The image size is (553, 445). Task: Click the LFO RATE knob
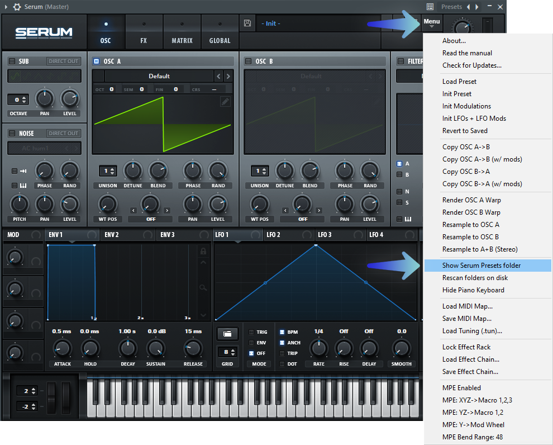tap(319, 349)
